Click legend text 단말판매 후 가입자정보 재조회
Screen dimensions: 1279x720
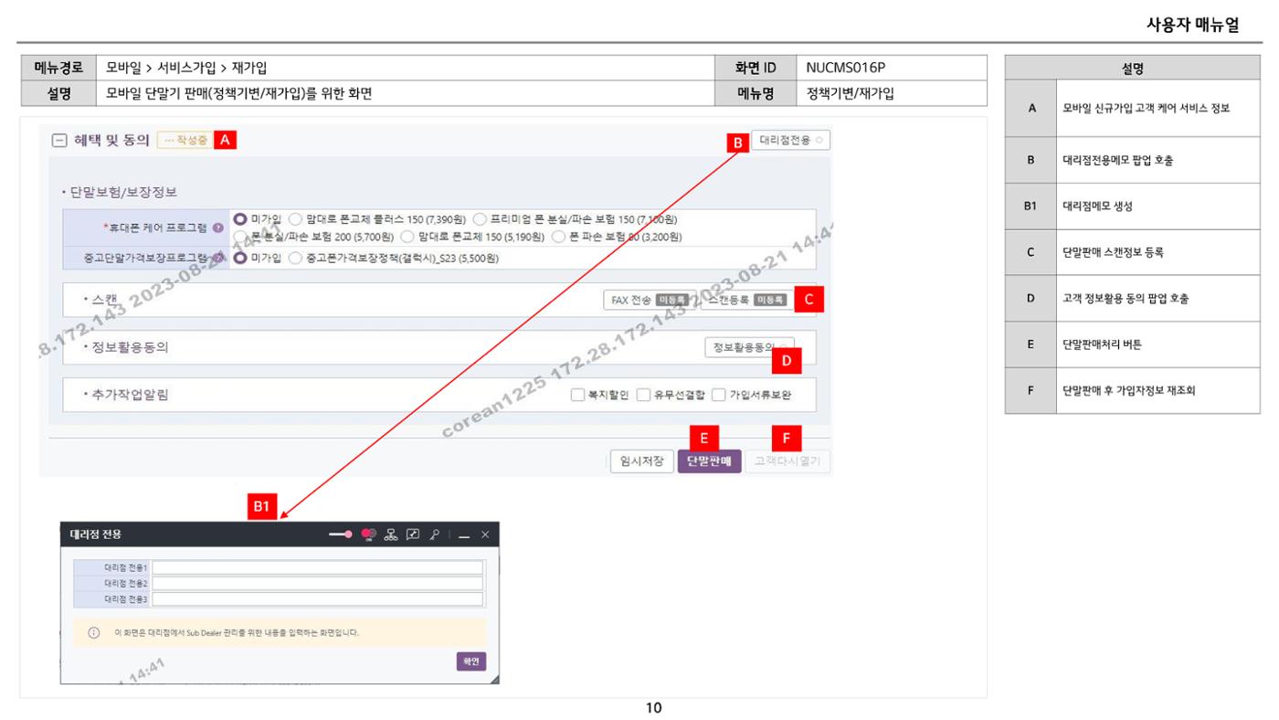click(1129, 390)
